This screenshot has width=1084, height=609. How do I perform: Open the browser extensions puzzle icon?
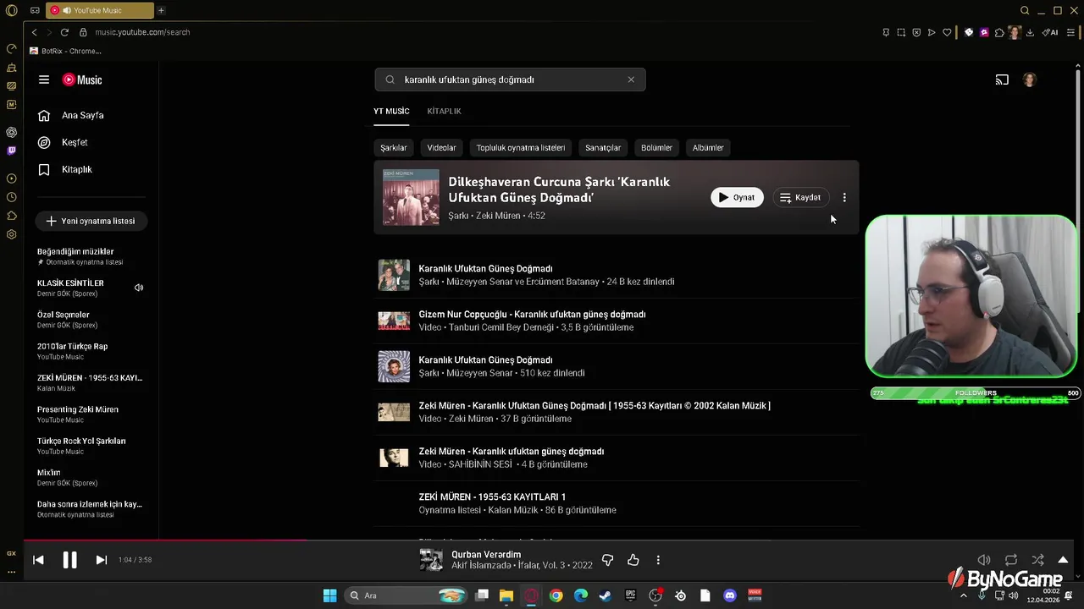[x=999, y=32]
